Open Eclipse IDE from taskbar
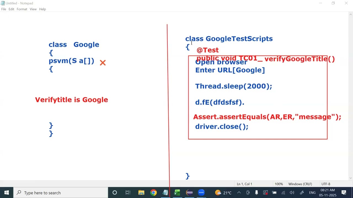353x198 pixels. pos(189,193)
